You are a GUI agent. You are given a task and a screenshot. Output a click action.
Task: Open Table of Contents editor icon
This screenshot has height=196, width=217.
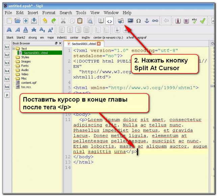click(186, 21)
